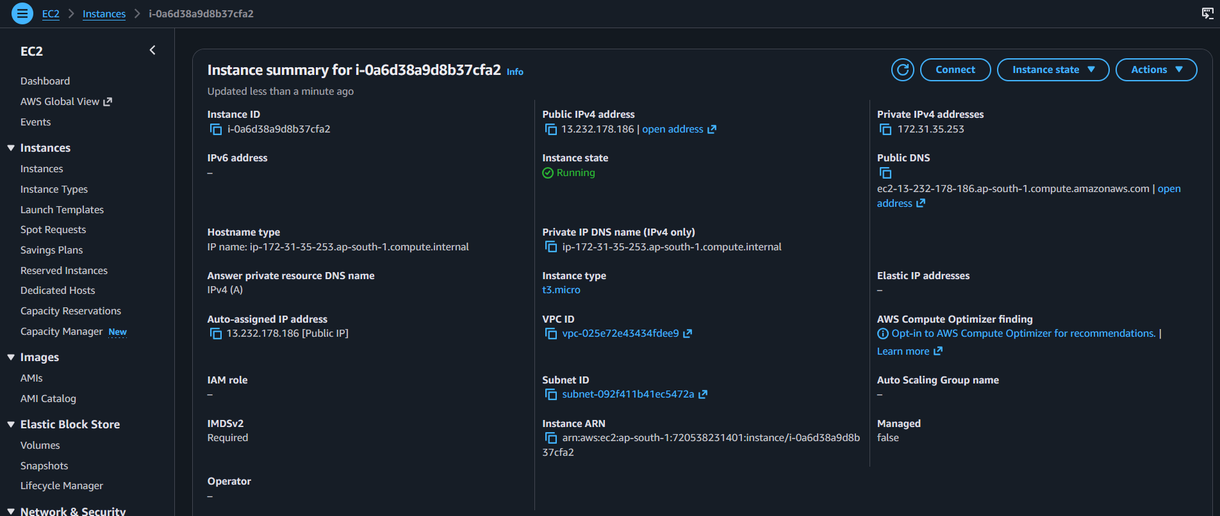This screenshot has width=1220, height=516.
Task: Click the 'Updated less than a minute ago' text
Action: [281, 92]
